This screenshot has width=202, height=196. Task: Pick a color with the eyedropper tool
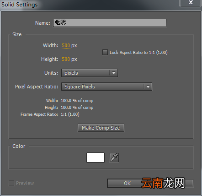[114, 158]
